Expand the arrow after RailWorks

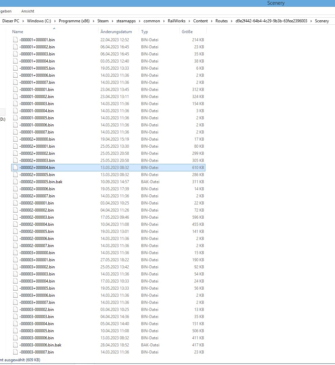189,21
